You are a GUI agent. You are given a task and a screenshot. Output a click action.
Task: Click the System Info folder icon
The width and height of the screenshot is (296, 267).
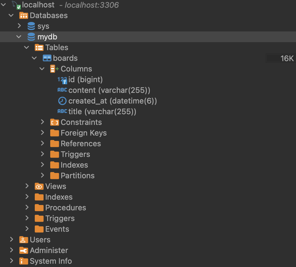click(23, 261)
